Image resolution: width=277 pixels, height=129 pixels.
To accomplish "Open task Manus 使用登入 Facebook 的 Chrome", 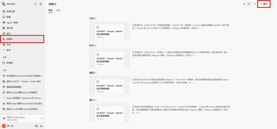I will pyautogui.click(x=22, y=98).
